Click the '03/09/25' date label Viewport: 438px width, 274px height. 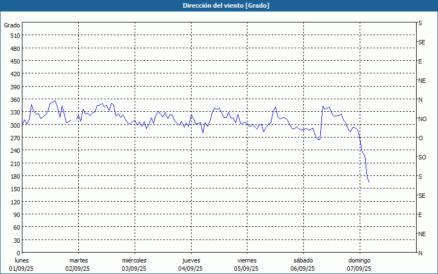pyautogui.click(x=134, y=269)
